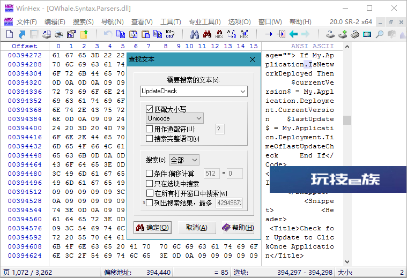Click the Paste clipboard icon in toolbar
This screenshot has width=407, height=278.
(x=145, y=34)
